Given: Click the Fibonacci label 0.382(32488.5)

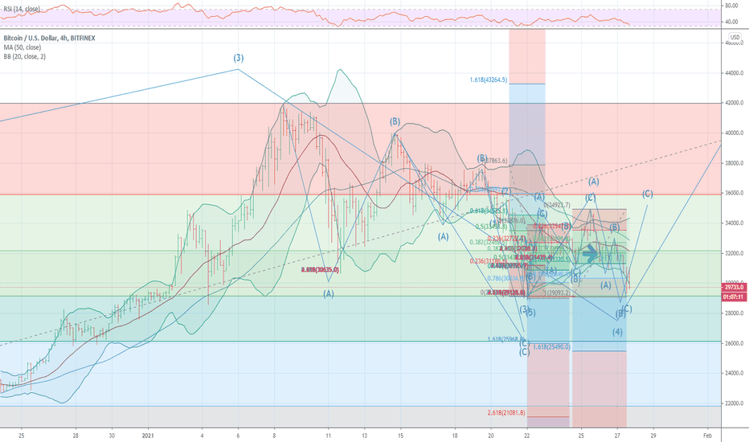Looking at the screenshot, I should click(x=488, y=242).
